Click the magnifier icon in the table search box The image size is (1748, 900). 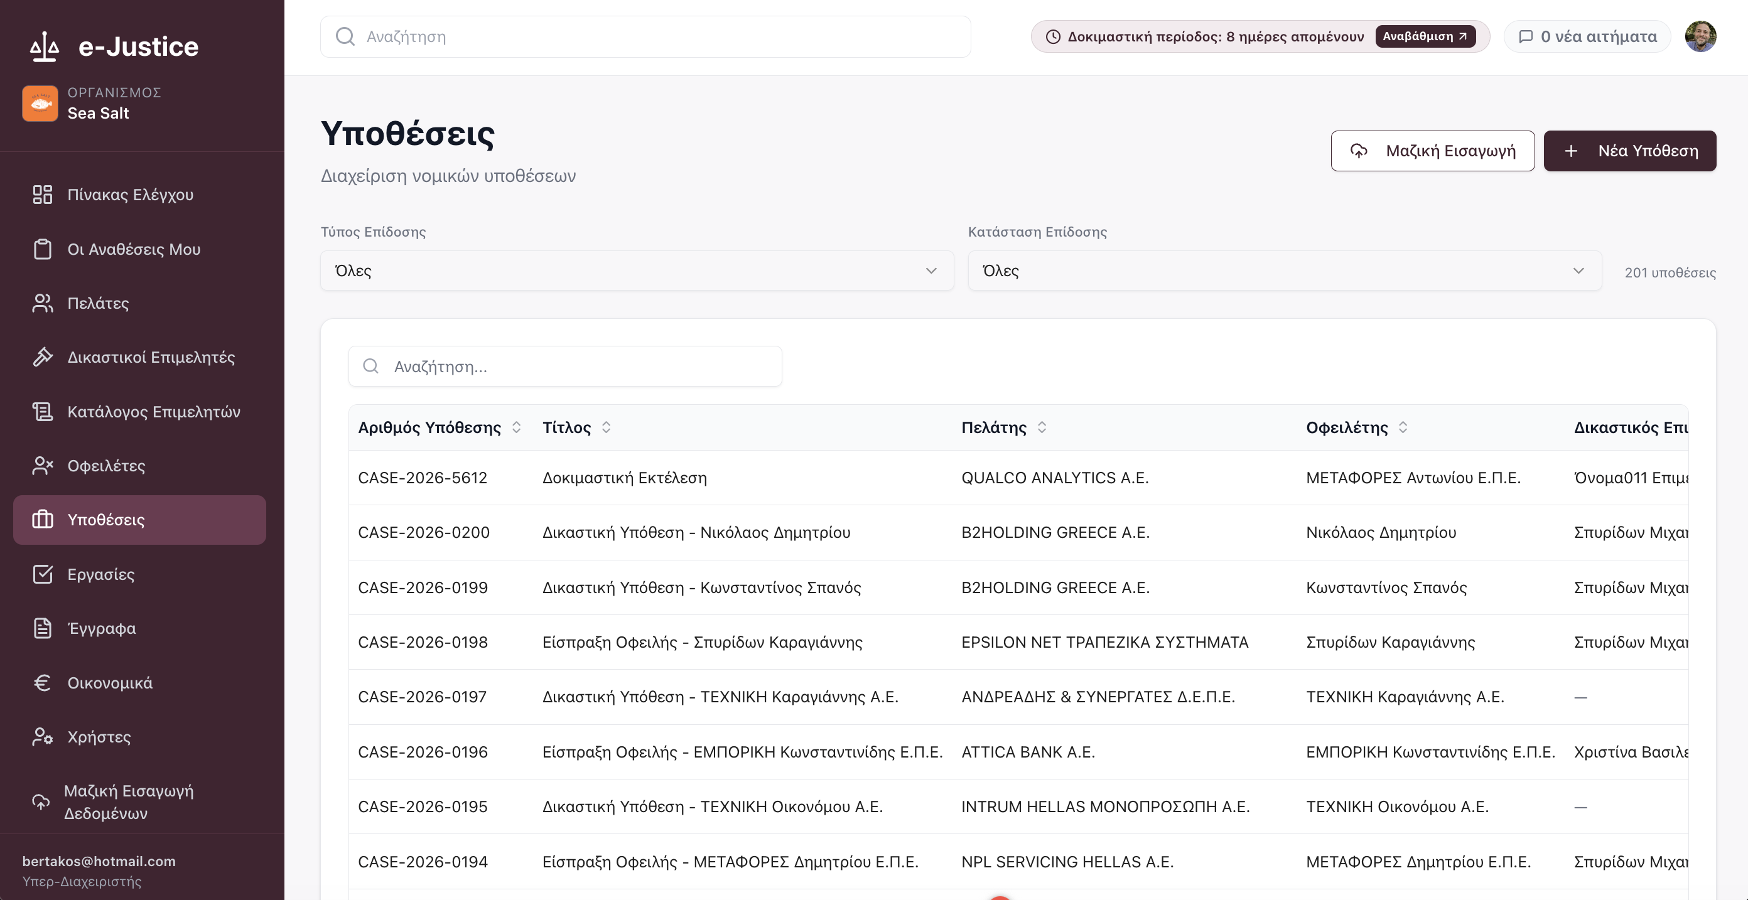[370, 367]
